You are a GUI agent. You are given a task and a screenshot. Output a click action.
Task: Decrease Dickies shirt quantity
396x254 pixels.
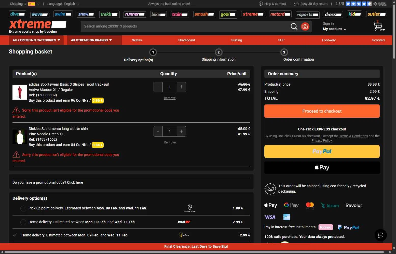[x=158, y=131]
